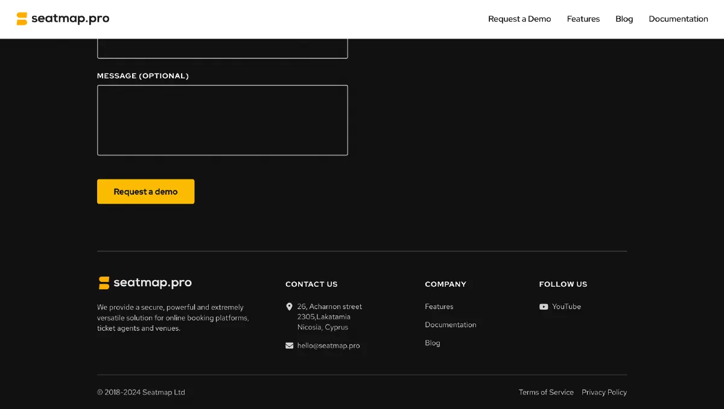The width and height of the screenshot is (724, 409).
Task: Open Request a Demo in the navigation bar
Action: pos(519,19)
